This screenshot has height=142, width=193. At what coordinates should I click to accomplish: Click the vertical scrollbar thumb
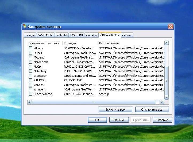[x=167, y=81]
